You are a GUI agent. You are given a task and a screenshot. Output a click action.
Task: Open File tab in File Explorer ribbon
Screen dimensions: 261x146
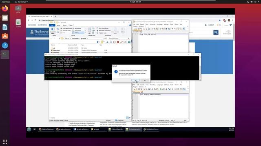pos(52,25)
